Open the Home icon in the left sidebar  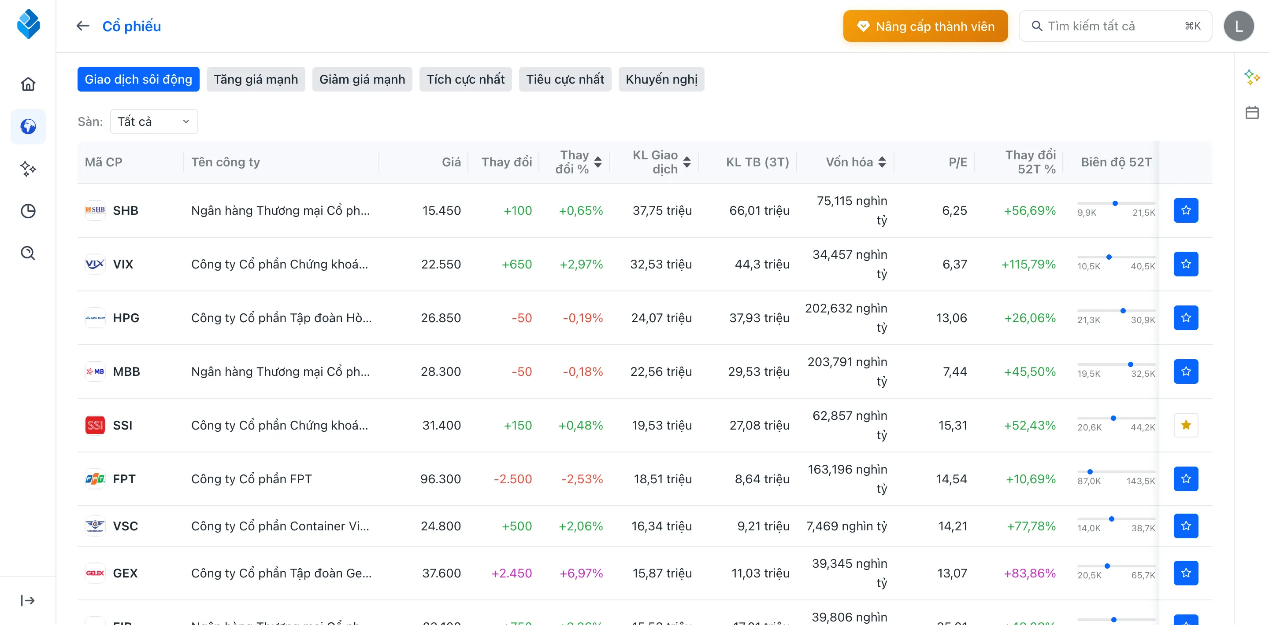point(28,84)
